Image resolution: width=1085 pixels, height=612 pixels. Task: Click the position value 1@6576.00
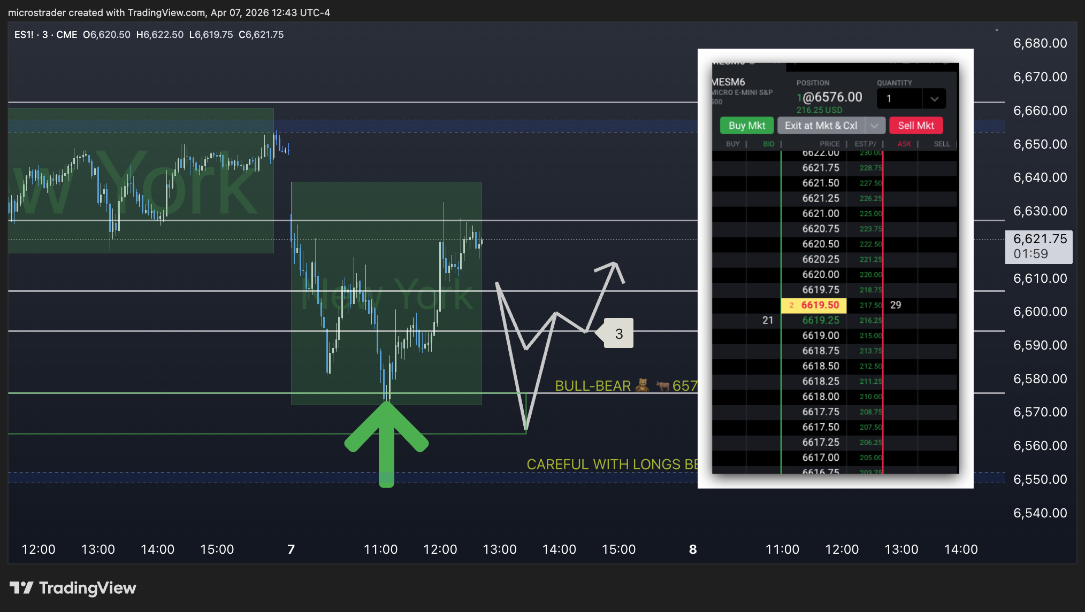tap(829, 97)
